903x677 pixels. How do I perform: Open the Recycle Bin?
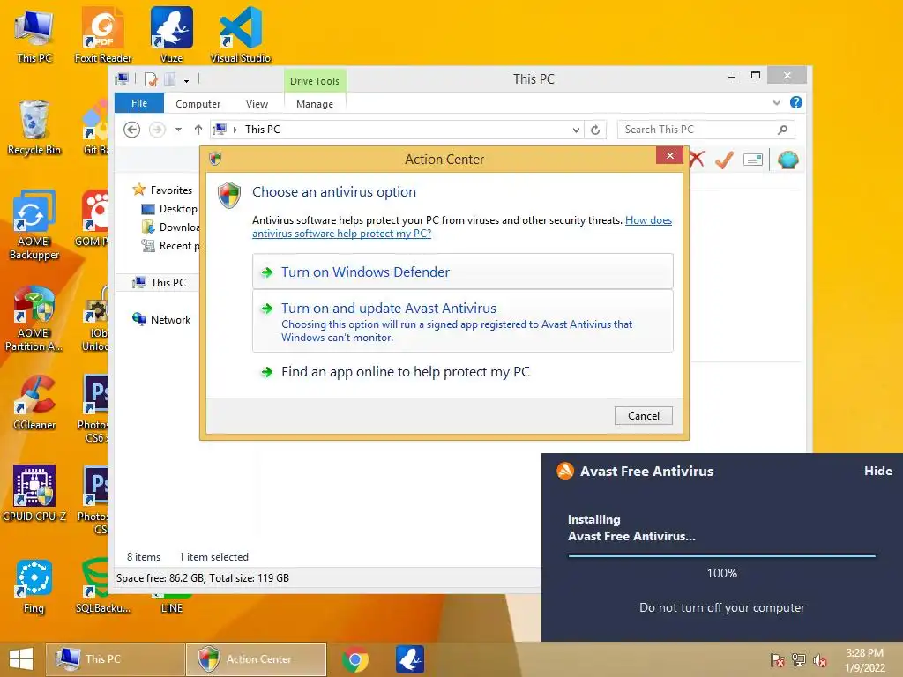pyautogui.click(x=34, y=128)
